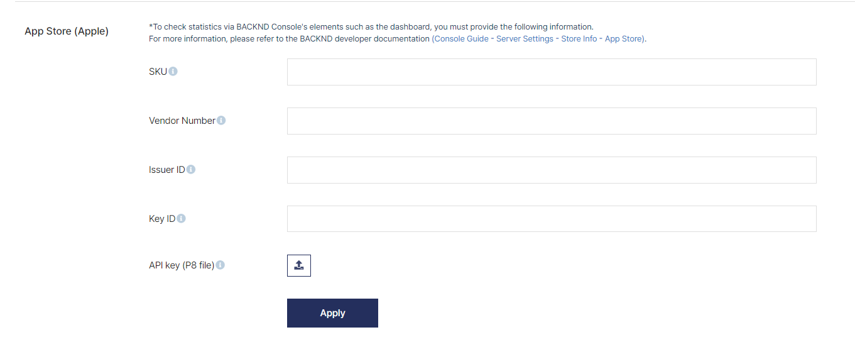
Task: Click the info icon beside Key ID
Action: tap(181, 218)
